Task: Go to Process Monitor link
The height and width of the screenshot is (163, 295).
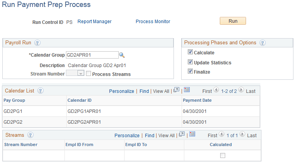Action: coord(153,22)
